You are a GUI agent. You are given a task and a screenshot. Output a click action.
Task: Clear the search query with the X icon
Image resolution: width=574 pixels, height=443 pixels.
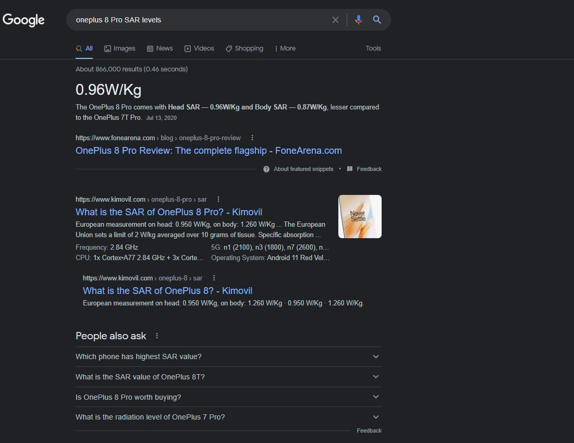[335, 20]
